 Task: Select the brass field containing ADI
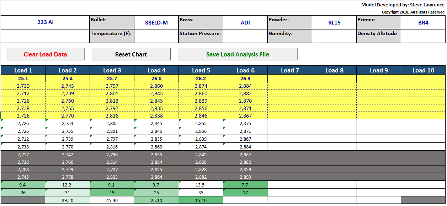245,22
